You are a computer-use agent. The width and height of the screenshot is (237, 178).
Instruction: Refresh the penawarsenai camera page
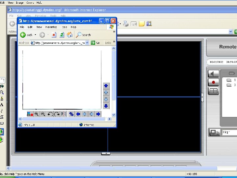[x=62, y=35]
